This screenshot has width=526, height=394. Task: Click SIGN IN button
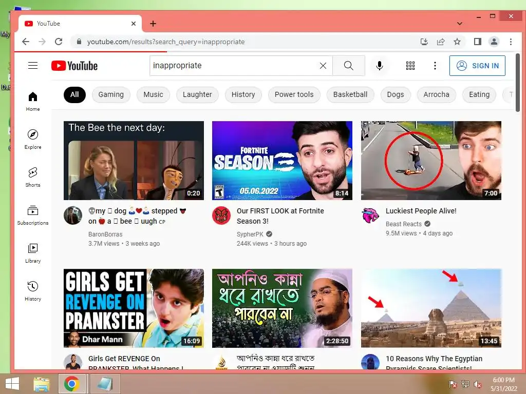(x=477, y=66)
